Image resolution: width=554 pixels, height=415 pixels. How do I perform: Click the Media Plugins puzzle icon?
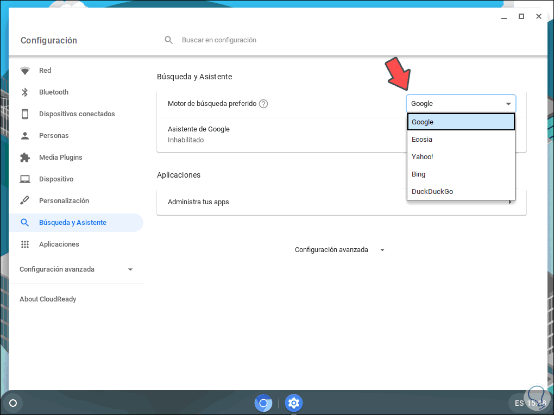click(25, 158)
